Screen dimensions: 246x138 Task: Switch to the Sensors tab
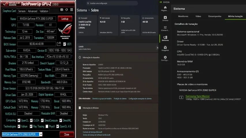[22, 11]
